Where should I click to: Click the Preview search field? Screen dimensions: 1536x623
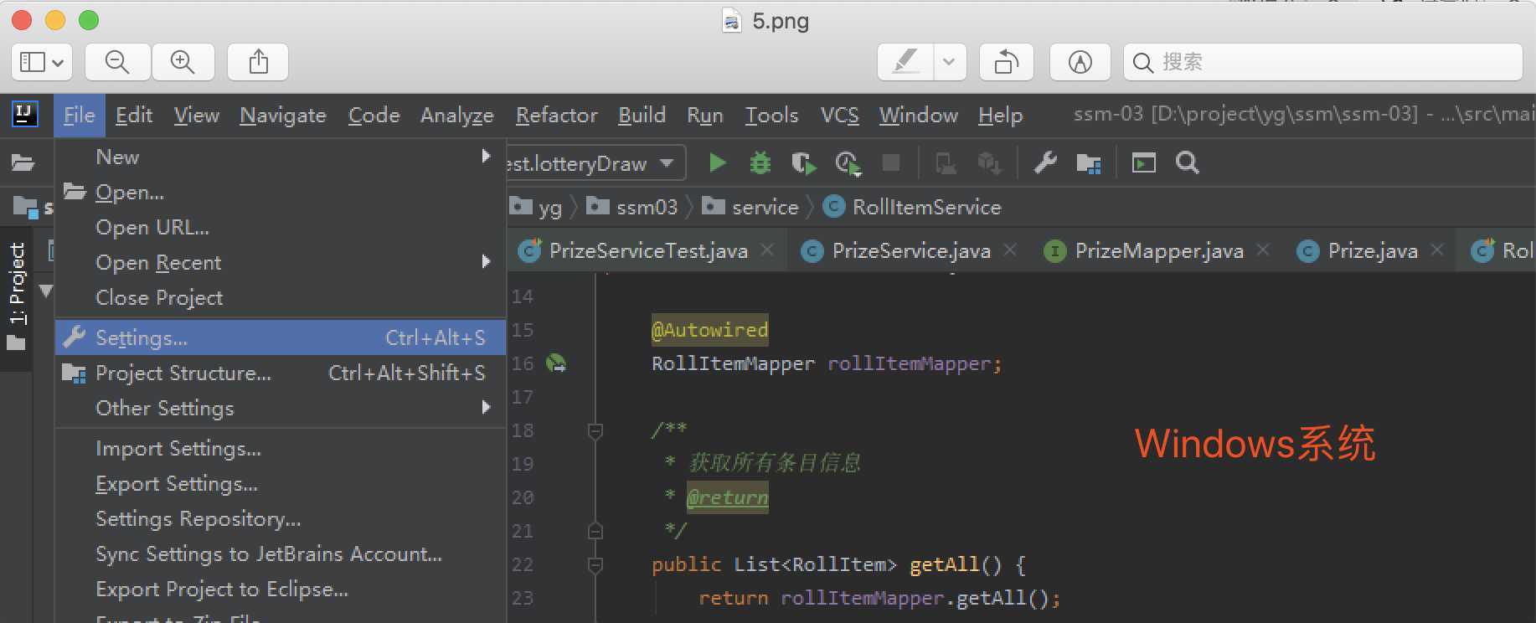click(1323, 62)
